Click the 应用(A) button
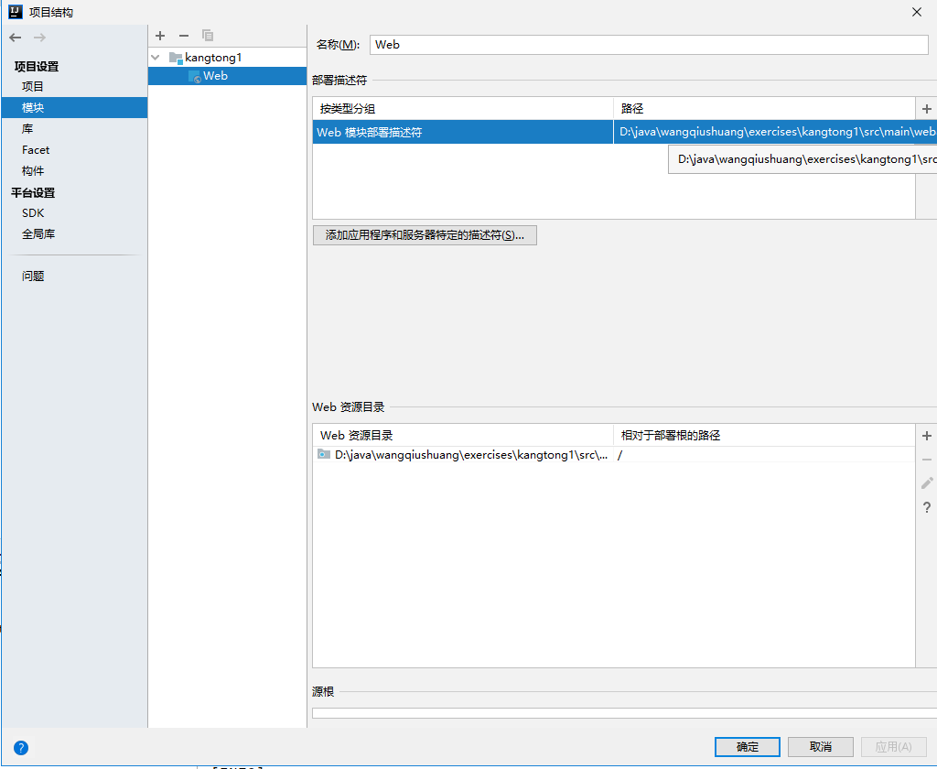The image size is (937, 769). tap(893, 747)
